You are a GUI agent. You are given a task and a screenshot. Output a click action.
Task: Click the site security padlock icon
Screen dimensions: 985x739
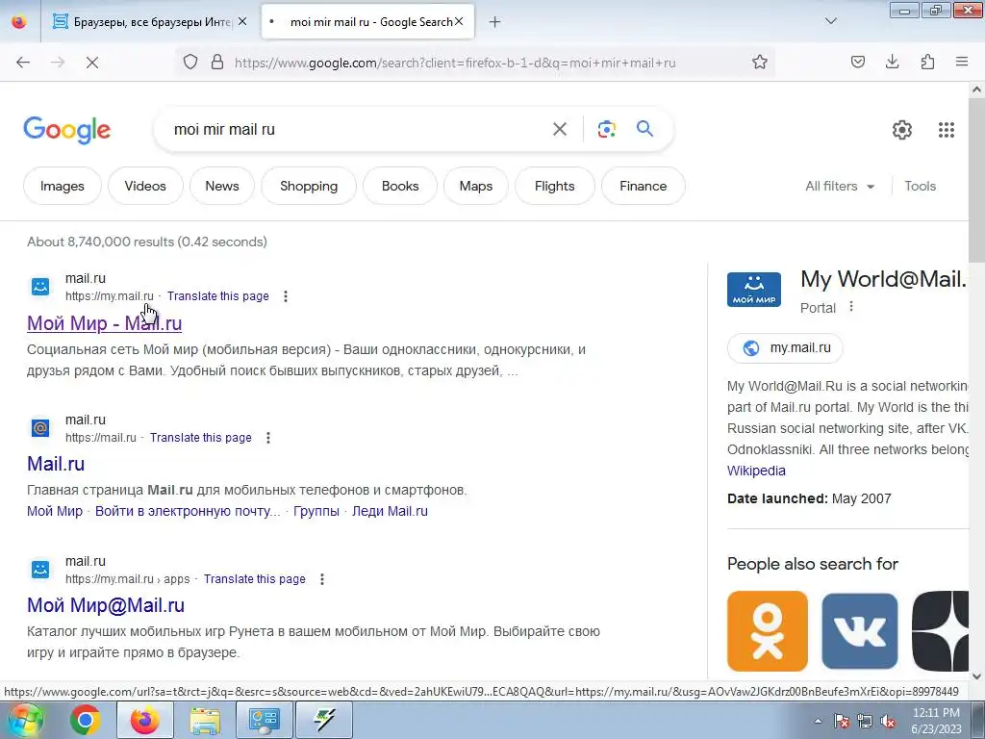pos(217,63)
